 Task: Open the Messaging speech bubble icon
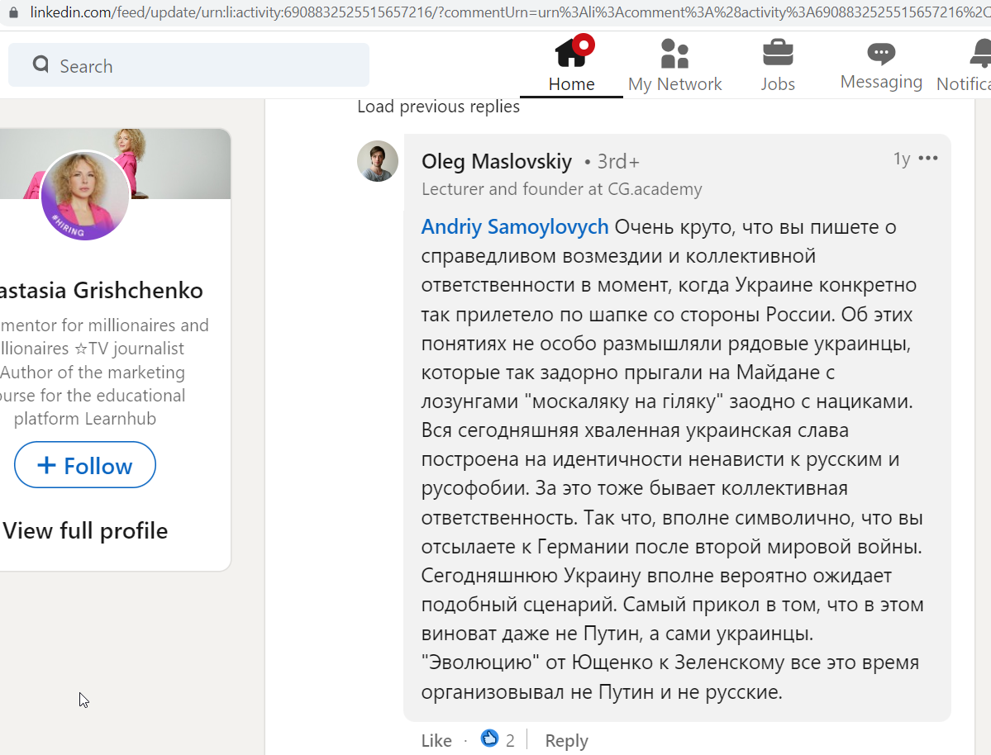(881, 53)
